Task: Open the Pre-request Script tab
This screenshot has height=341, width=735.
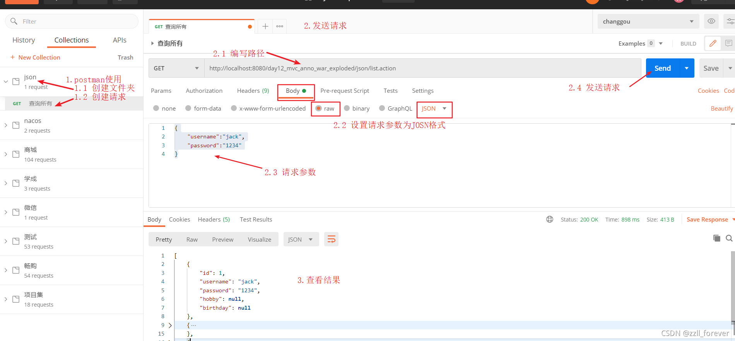Action: click(345, 90)
